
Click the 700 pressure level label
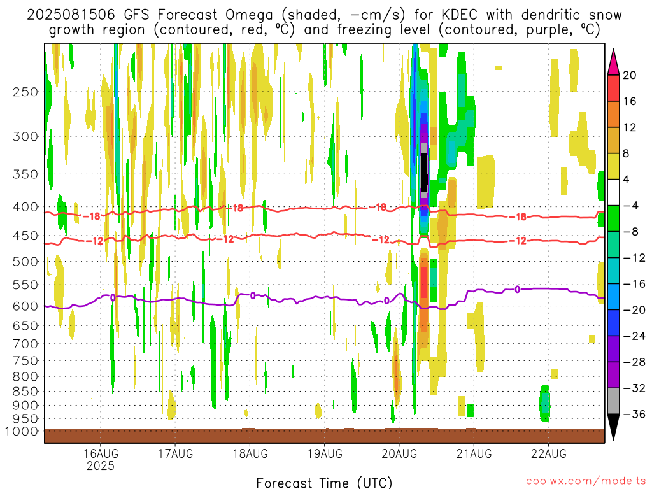[25, 344]
